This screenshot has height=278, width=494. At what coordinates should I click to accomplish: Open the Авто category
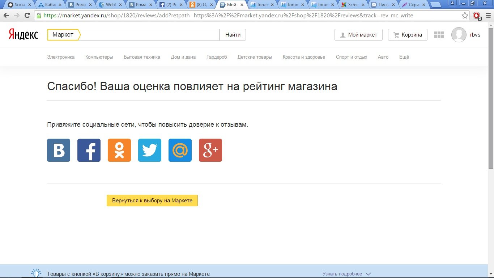[x=383, y=57]
